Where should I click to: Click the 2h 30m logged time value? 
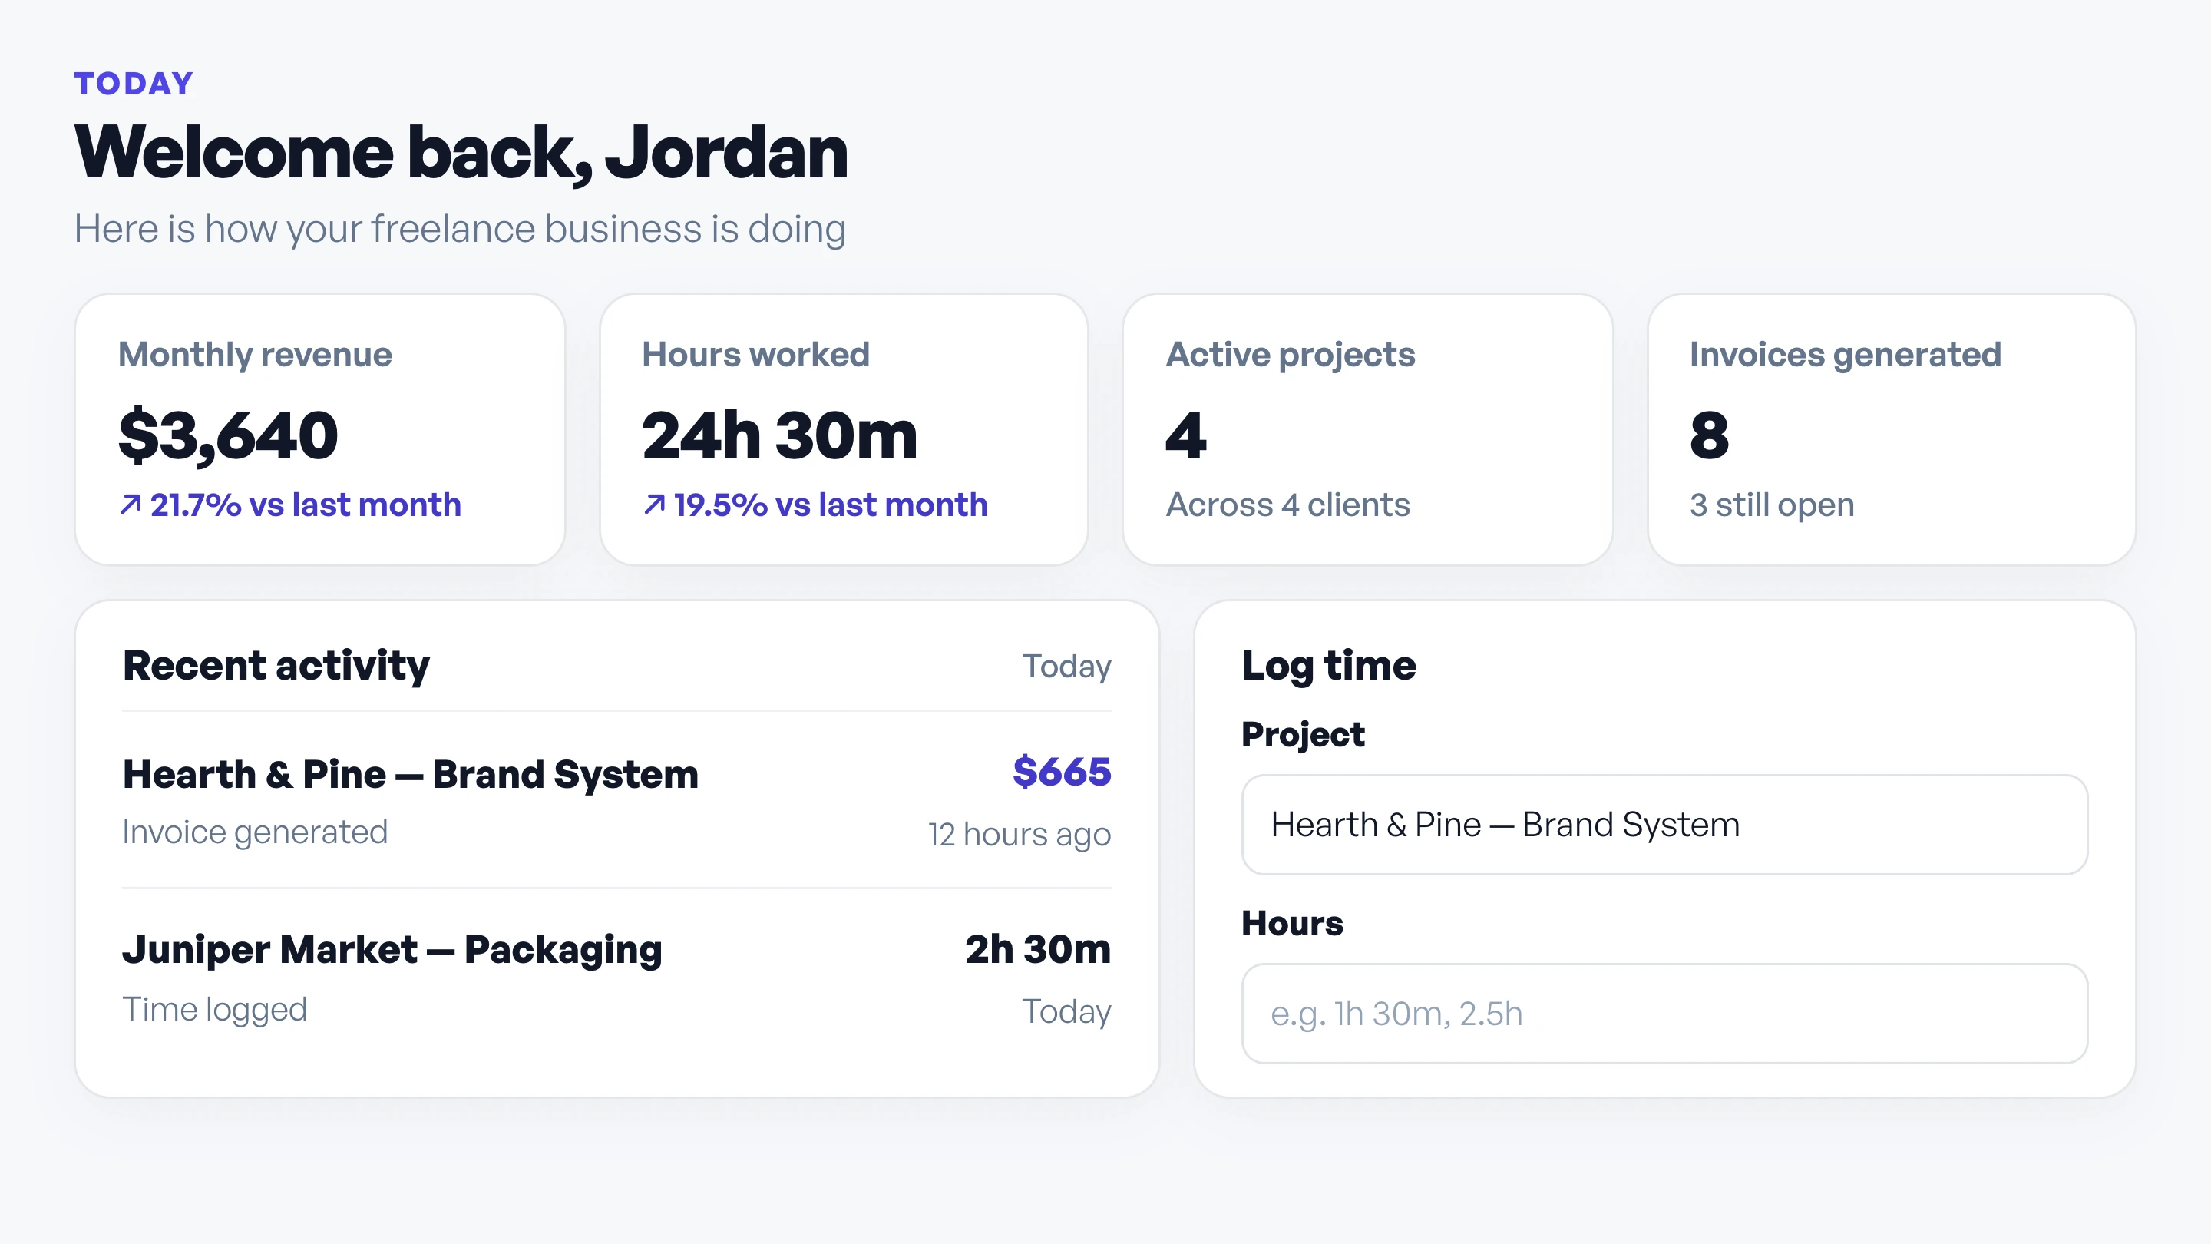click(x=1038, y=948)
